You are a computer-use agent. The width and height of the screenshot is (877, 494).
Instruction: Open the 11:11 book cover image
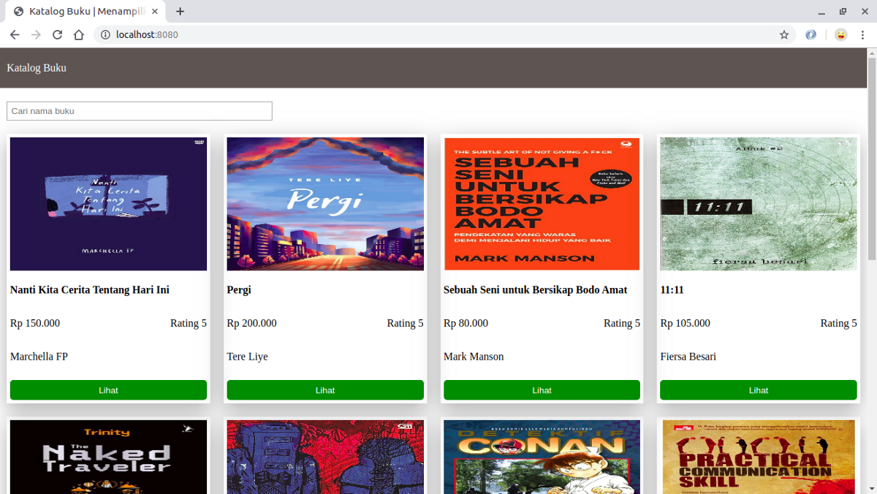click(759, 204)
